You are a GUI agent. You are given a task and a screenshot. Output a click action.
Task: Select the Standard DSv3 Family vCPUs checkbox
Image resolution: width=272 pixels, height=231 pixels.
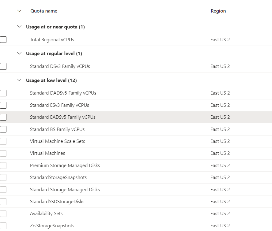tap(3, 66)
